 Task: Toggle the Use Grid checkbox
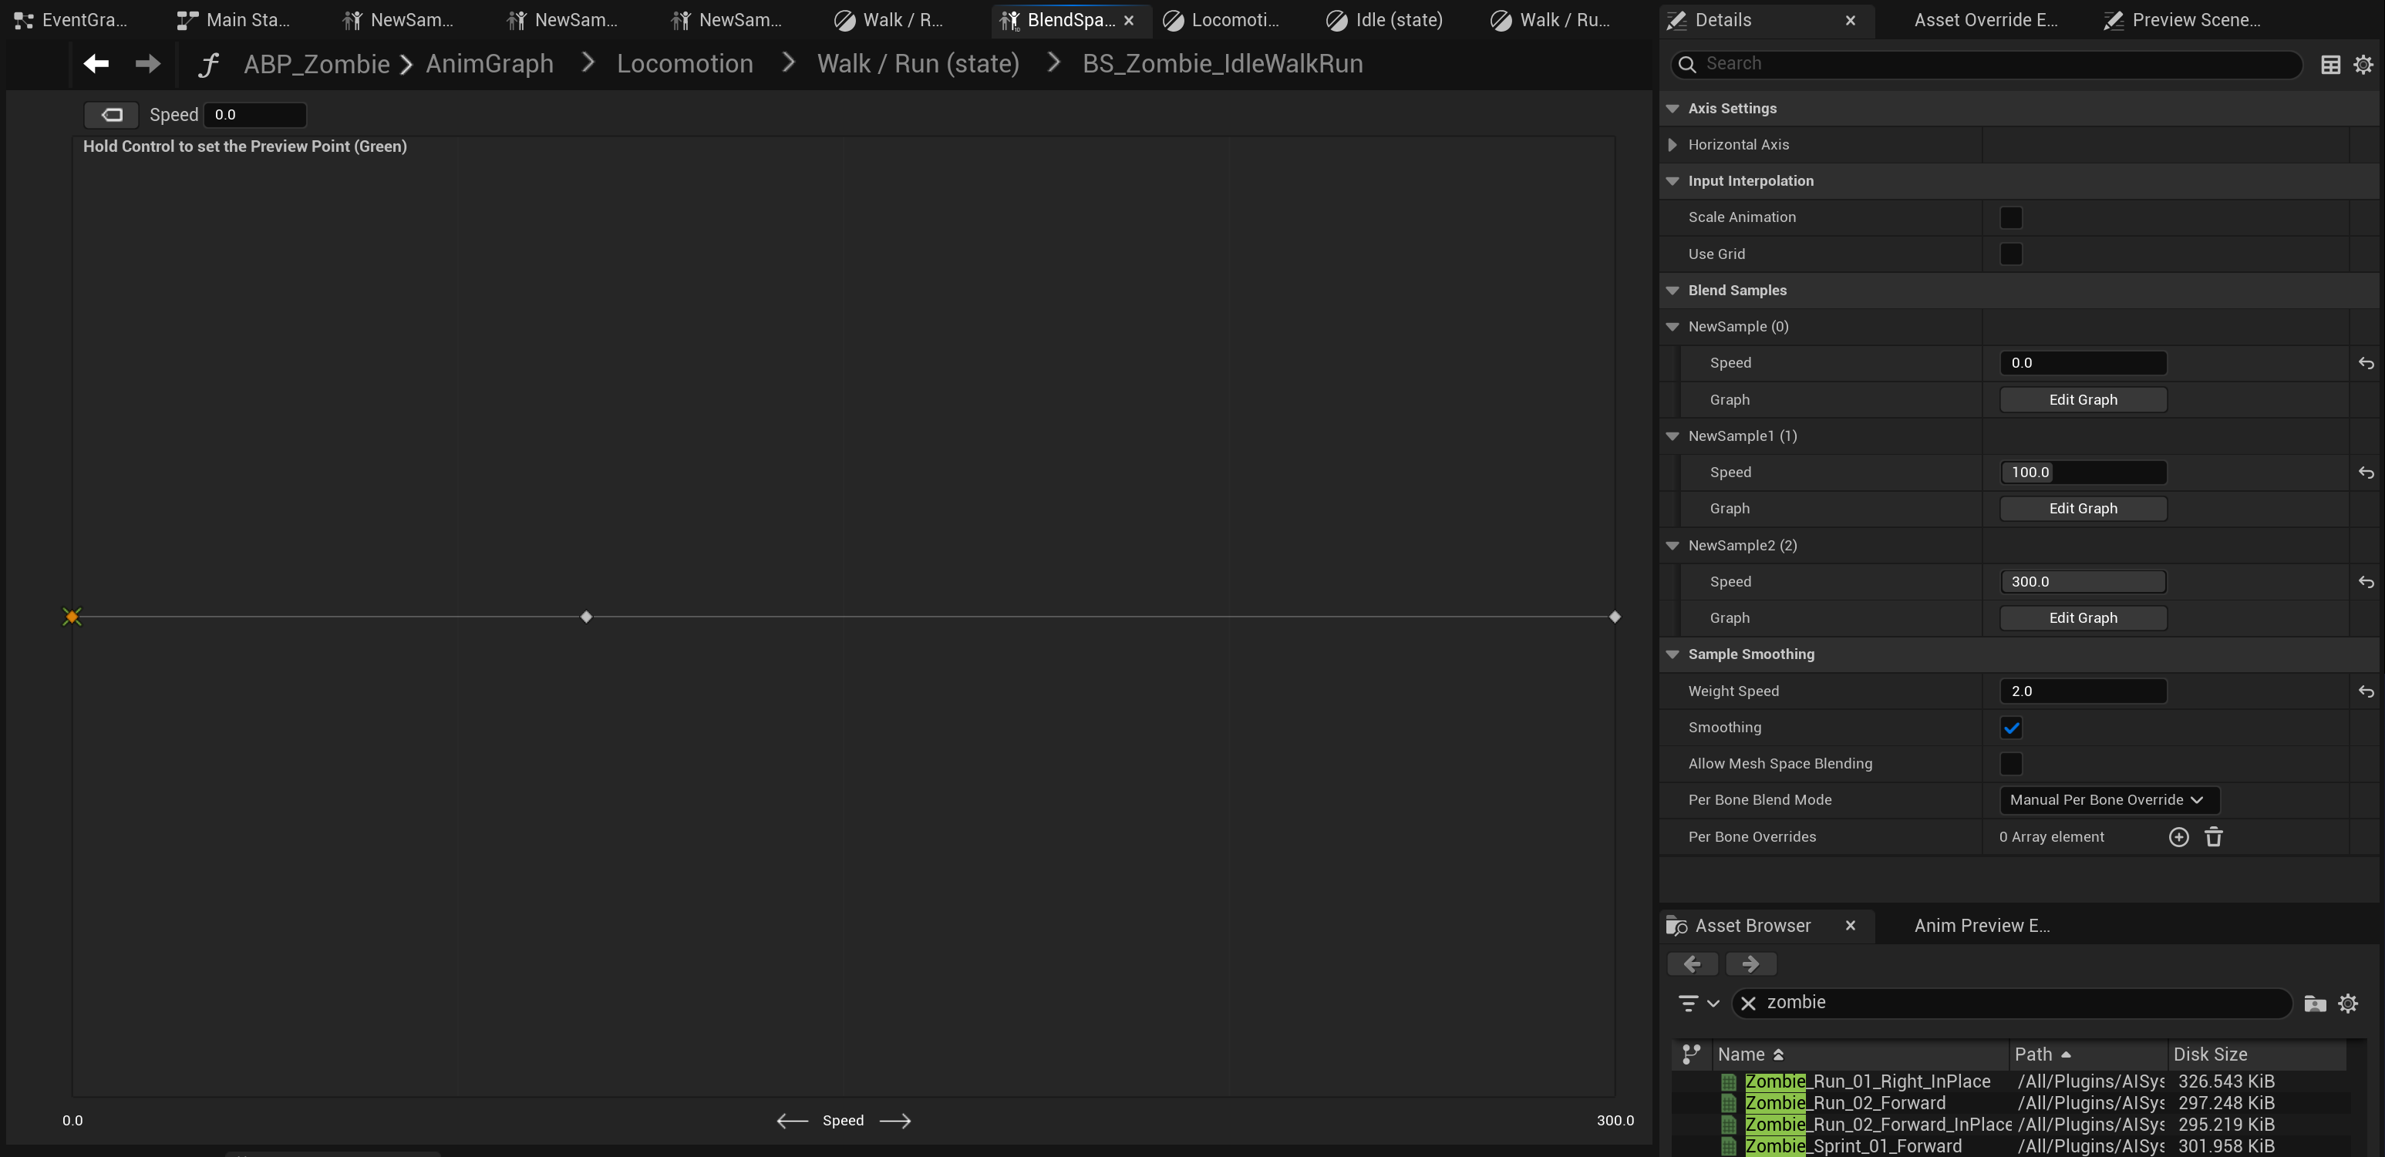pyautogui.click(x=2010, y=254)
